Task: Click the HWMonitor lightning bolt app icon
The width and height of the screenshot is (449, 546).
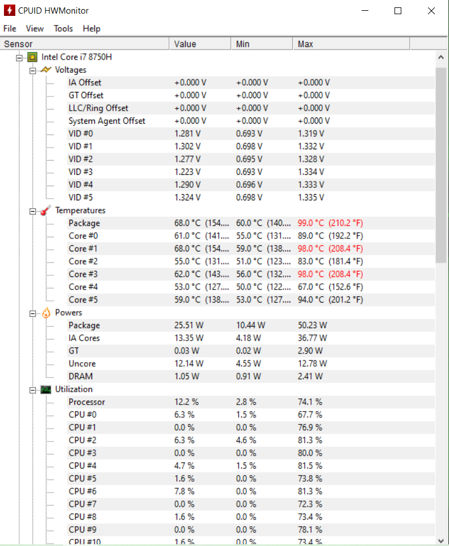Action: click(9, 10)
